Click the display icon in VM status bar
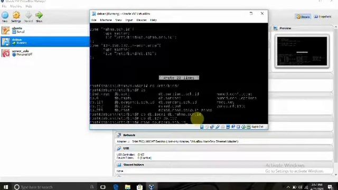This screenshot has width=338, height=190. (x=228, y=127)
